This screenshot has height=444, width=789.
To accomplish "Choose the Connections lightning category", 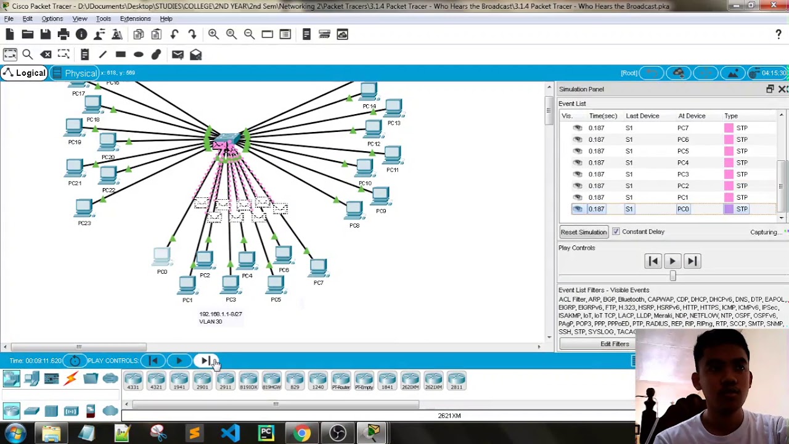I will [71, 378].
